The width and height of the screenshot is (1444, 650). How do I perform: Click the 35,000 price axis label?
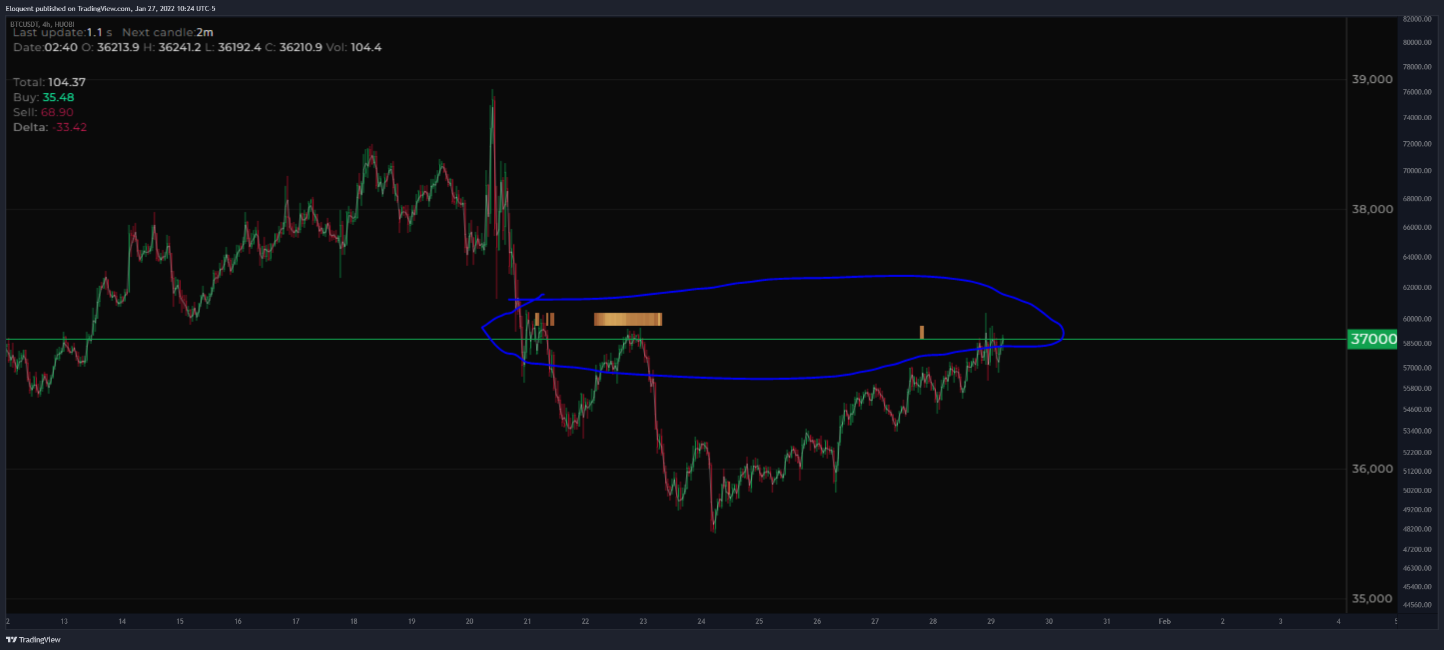click(1372, 599)
